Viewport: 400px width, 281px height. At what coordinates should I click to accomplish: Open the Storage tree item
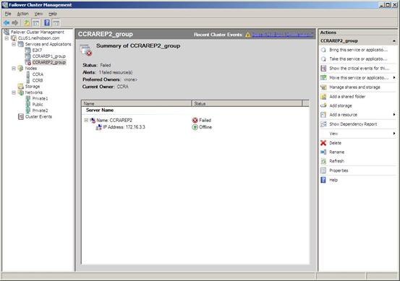point(32,87)
